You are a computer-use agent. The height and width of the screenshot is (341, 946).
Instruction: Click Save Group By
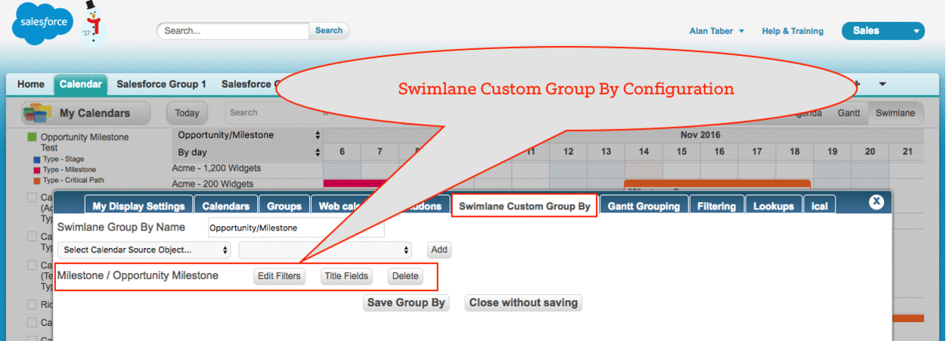coord(406,302)
